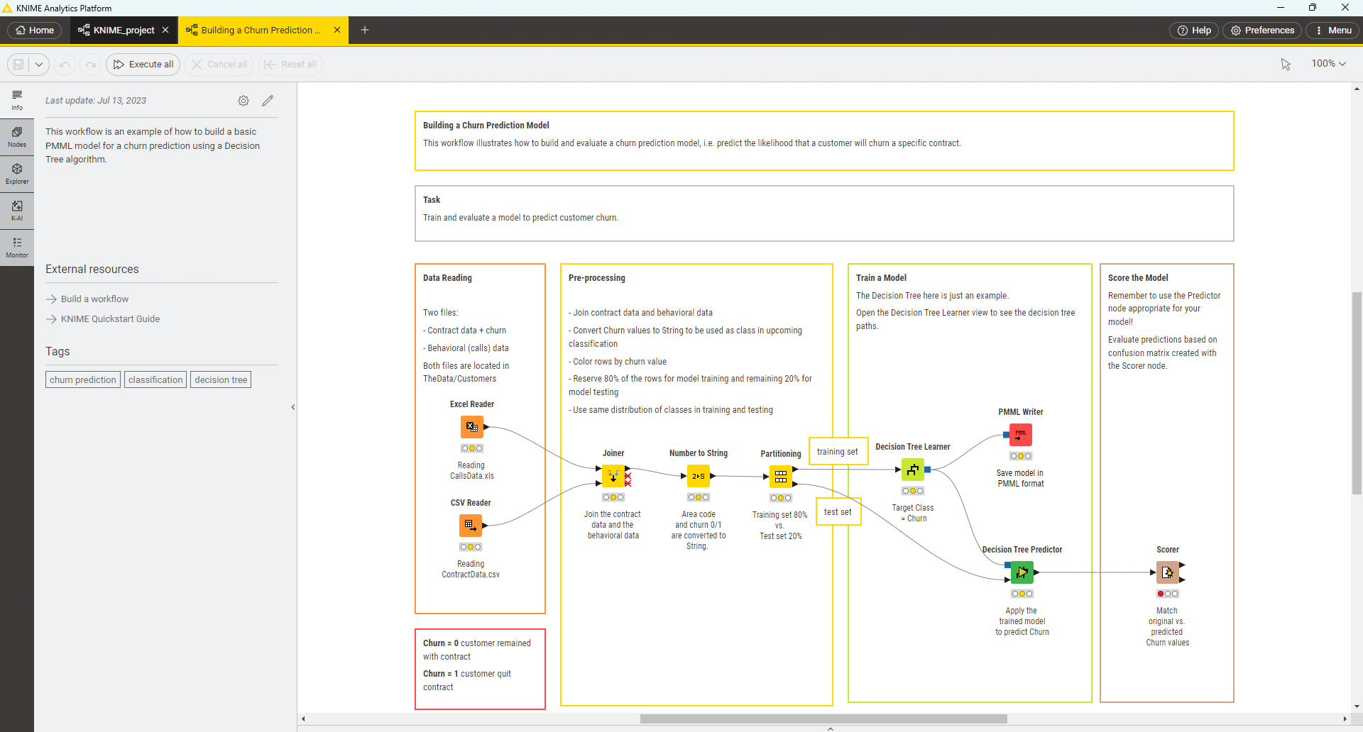Switch to the Home tab

(x=35, y=30)
